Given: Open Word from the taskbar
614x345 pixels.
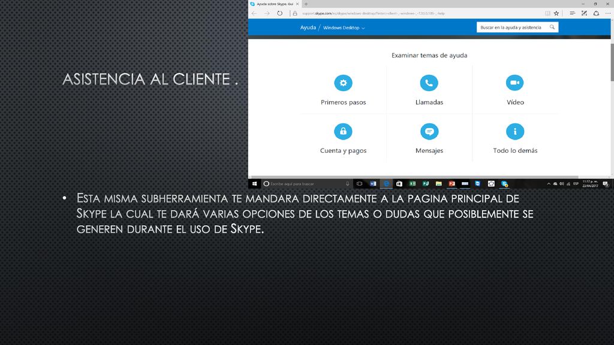Looking at the screenshot, I should 373,183.
